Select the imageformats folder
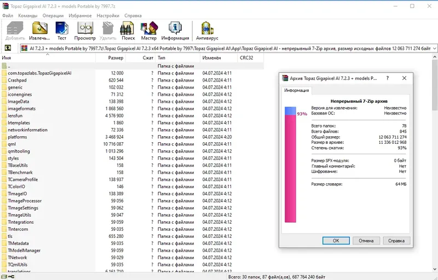This screenshot has width=438, height=280. coord(21,109)
